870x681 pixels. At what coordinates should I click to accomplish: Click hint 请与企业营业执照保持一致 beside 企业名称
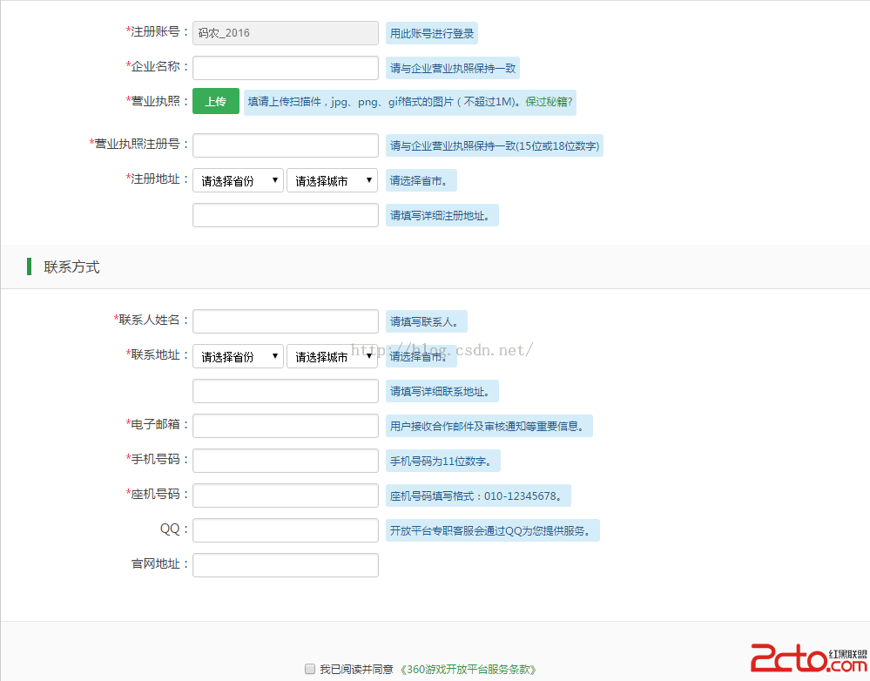[x=453, y=68]
